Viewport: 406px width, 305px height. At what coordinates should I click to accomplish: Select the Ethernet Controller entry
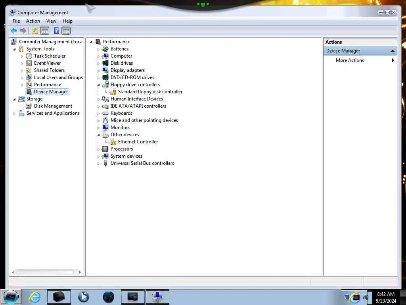(138, 142)
